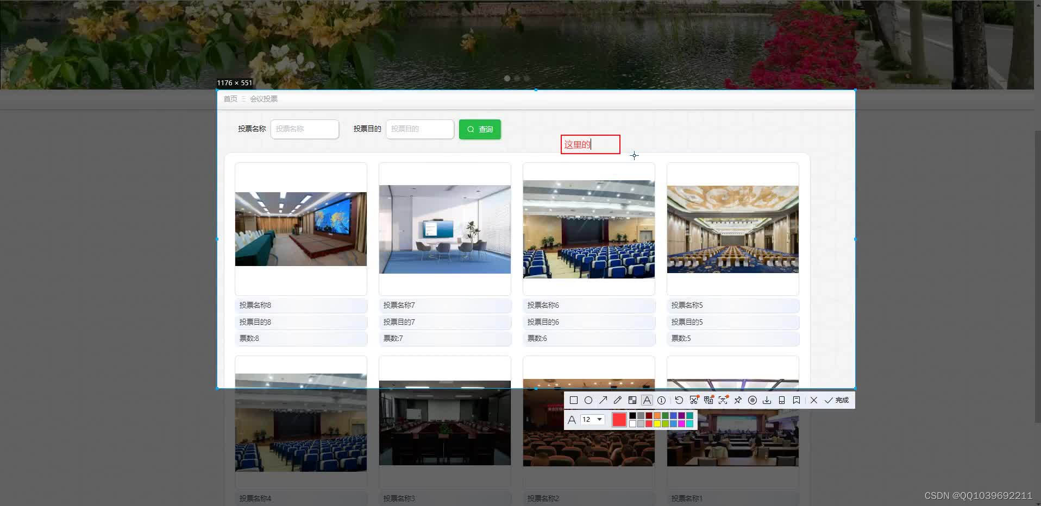This screenshot has height=506, width=1041.
Task: Click the OCR text extraction icon
Action: [709, 400]
